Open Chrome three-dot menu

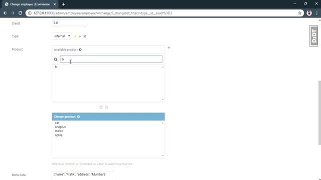point(316,13)
